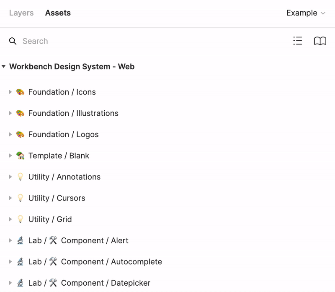335x292 pixels.
Task: Click the hammer-wrench icon in the Datepicker row
Action: click(x=53, y=283)
